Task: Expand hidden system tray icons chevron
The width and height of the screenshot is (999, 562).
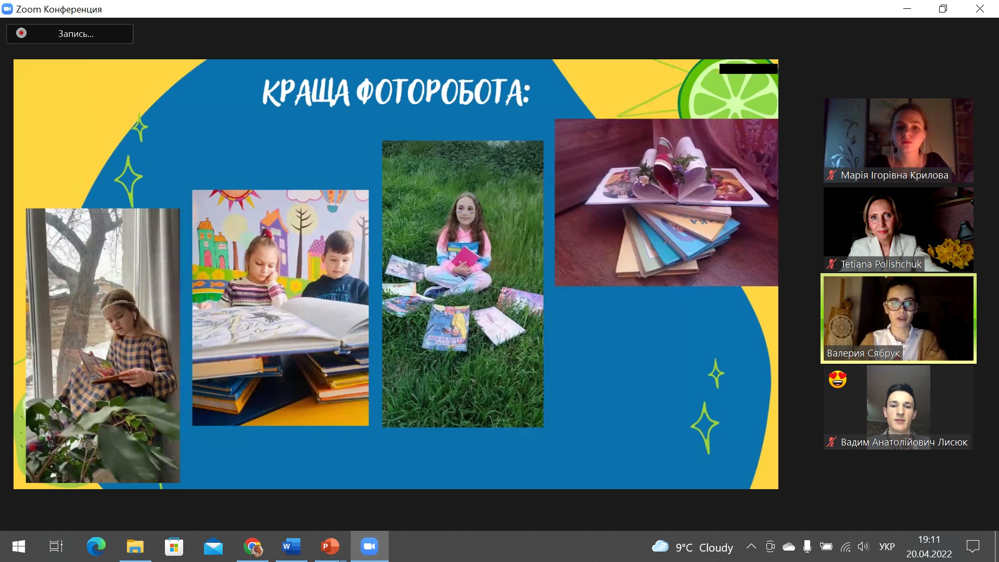Action: [751, 546]
